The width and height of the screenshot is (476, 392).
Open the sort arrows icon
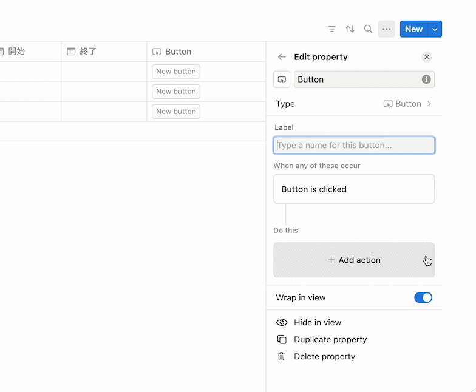(350, 29)
